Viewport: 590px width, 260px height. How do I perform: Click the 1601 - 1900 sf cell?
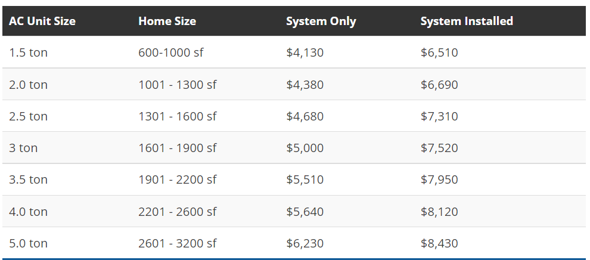(x=177, y=148)
